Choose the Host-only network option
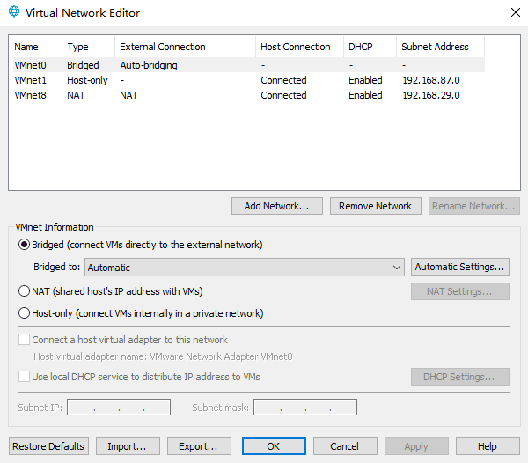Viewport: 528px width, 463px height. pyautogui.click(x=25, y=313)
